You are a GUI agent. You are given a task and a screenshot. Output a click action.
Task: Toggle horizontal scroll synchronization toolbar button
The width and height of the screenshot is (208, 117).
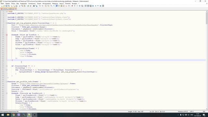[x=48, y=6]
